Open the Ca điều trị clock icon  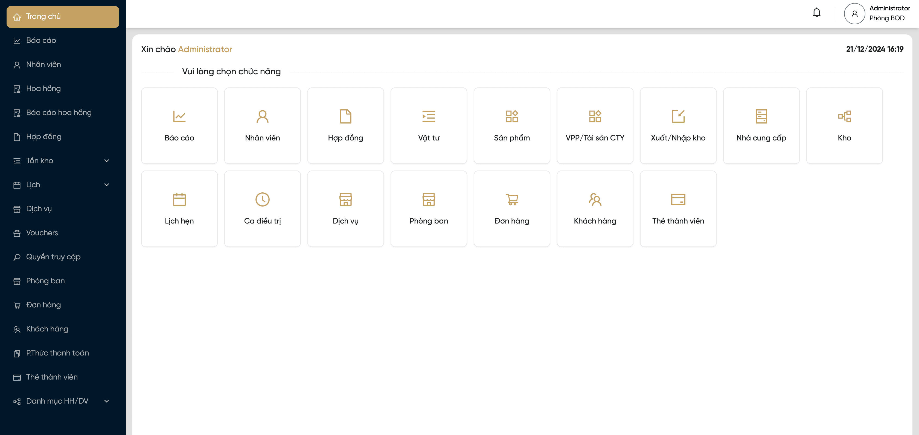pos(262,199)
